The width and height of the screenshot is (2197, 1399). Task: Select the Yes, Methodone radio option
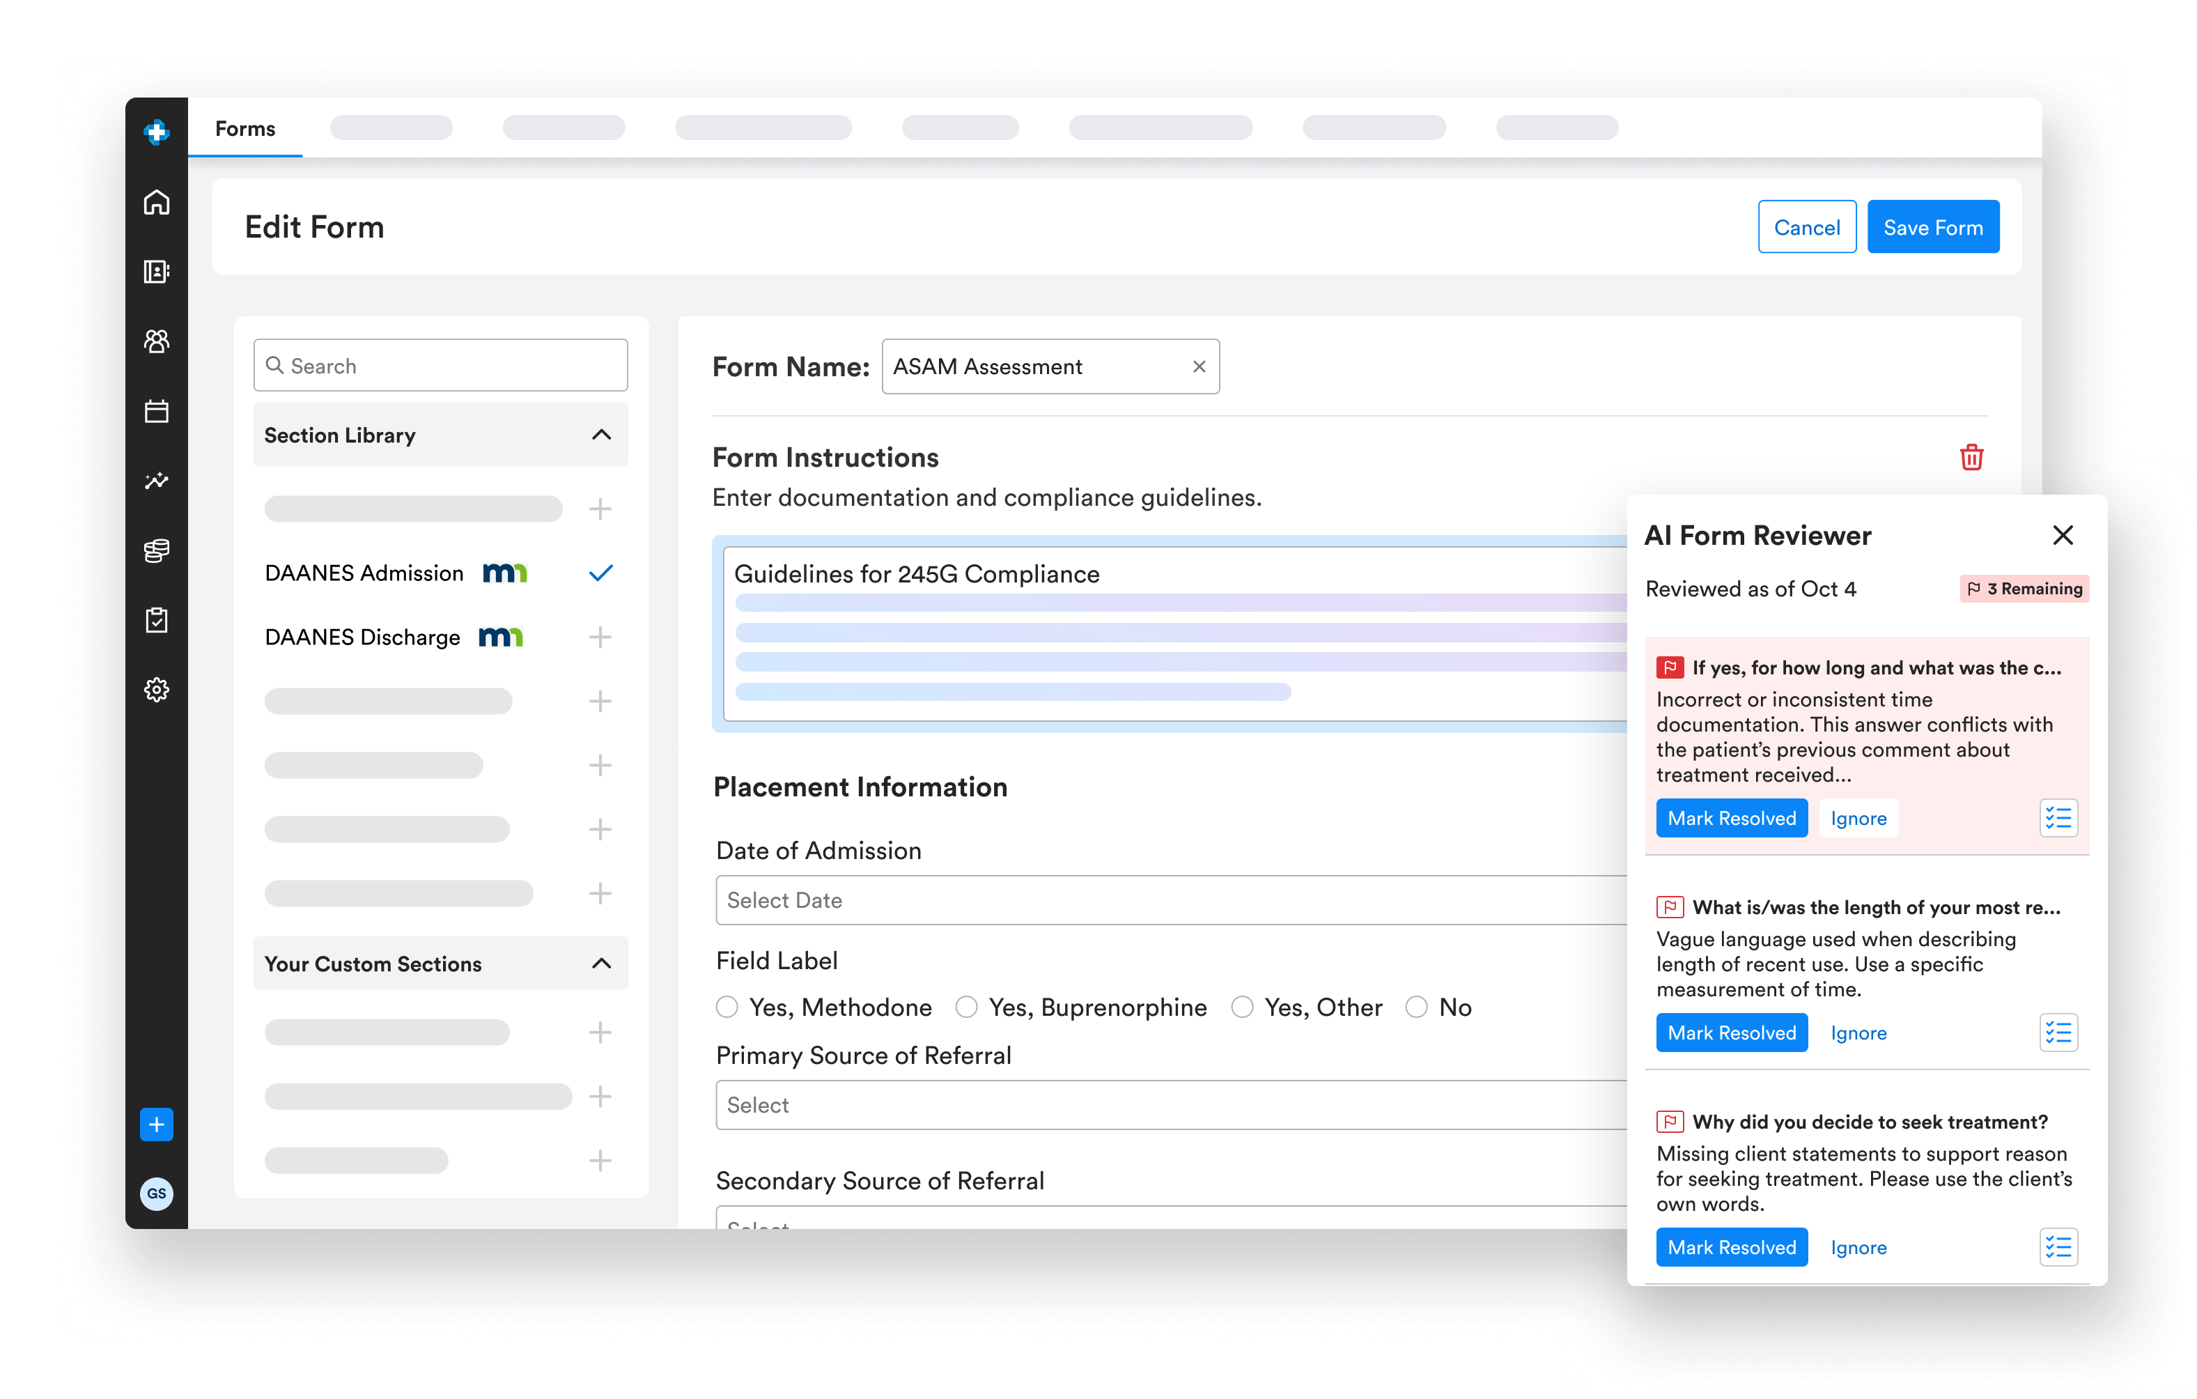pyautogui.click(x=727, y=1007)
